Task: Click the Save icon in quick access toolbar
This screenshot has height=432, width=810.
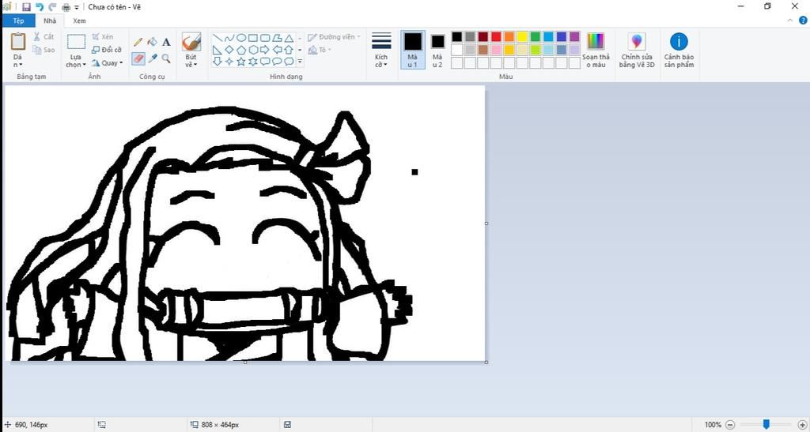Action: pos(26,6)
